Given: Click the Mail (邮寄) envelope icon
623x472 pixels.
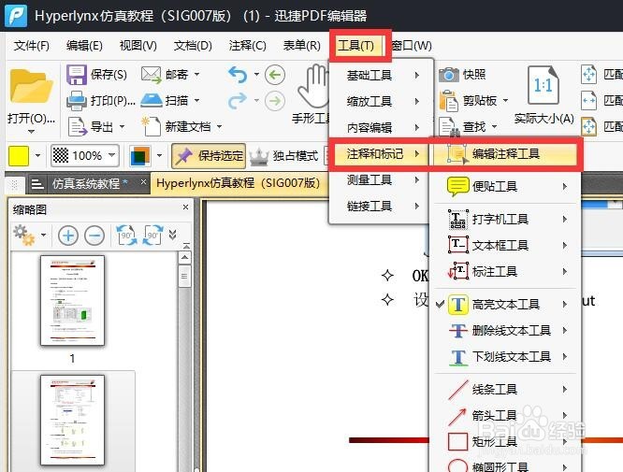Looking at the screenshot, I should pyautogui.click(x=152, y=75).
